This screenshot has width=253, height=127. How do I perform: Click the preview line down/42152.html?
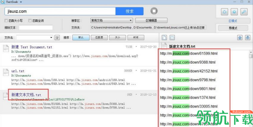[x=189, y=71]
